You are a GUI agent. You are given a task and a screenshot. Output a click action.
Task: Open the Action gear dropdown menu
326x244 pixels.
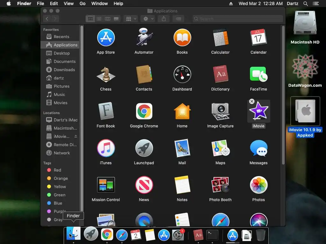tap(148, 19)
